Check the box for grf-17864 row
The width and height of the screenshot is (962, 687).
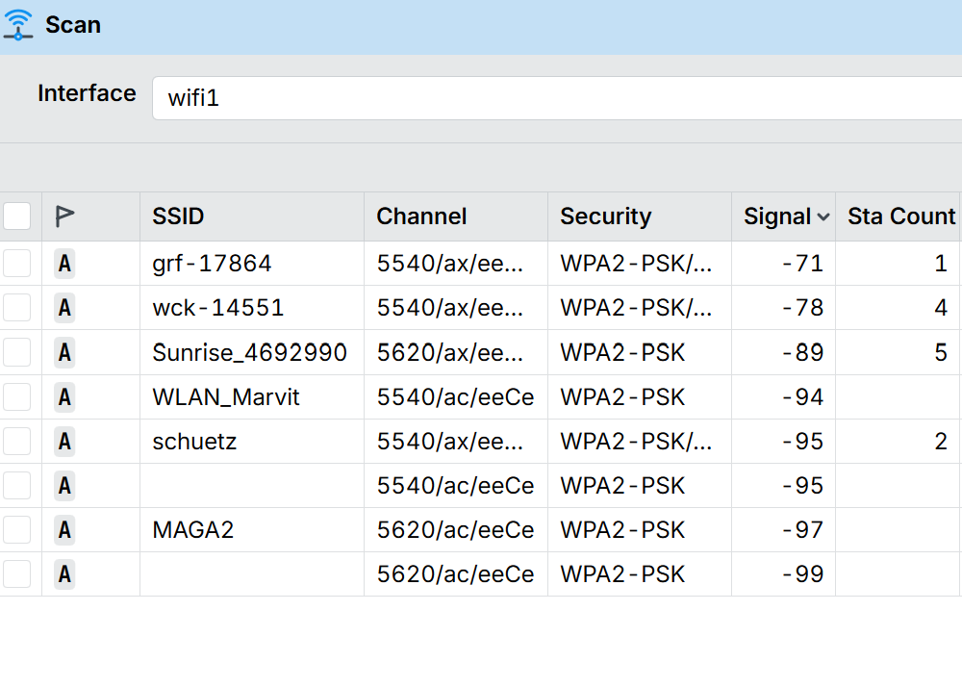coord(17,264)
